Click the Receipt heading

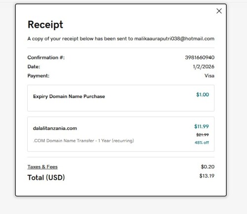point(45,25)
